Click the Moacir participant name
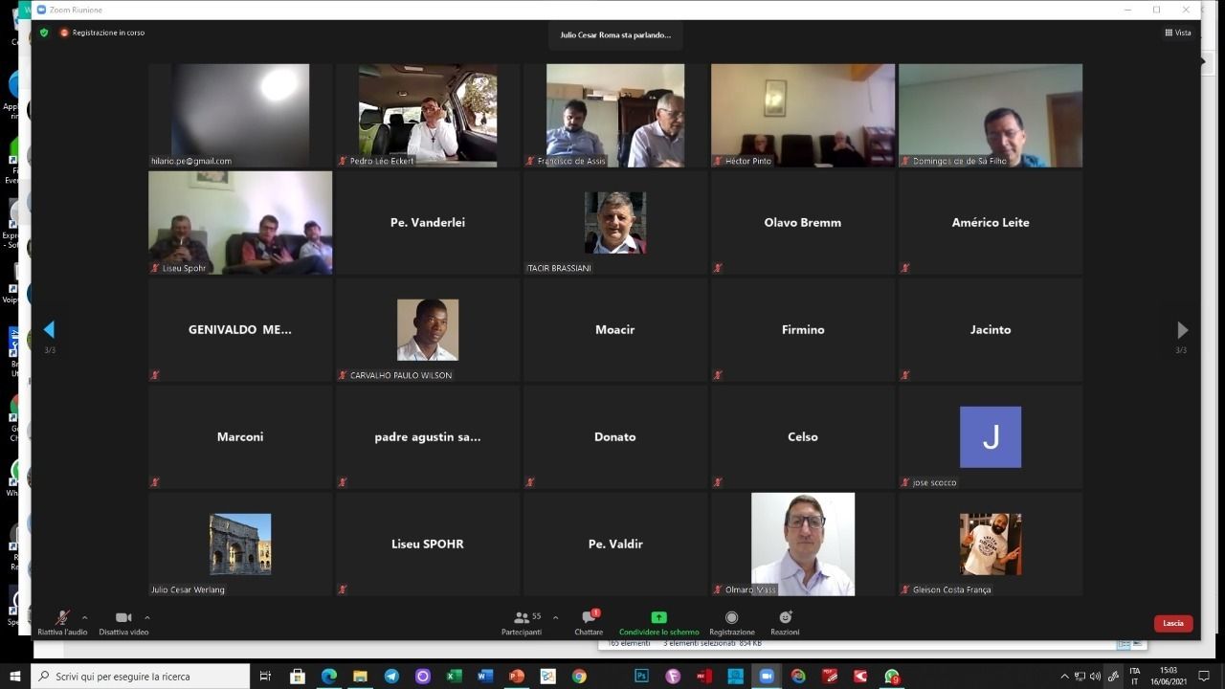 (x=615, y=330)
